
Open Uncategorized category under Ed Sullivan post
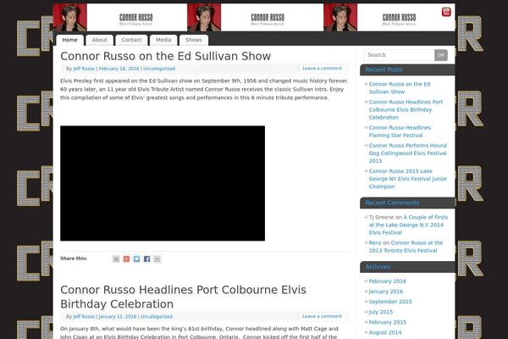(159, 69)
